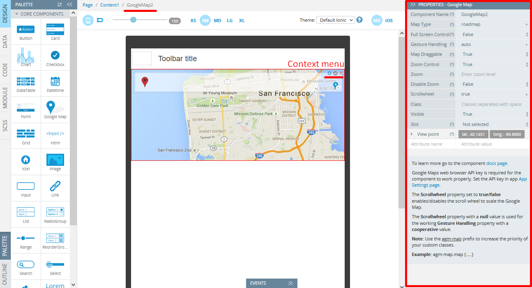Choose the MD breakpoint size
Screen dimensions: 532x288
pos(217,21)
